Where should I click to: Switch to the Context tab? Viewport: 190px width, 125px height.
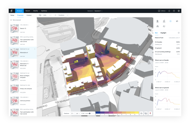[29, 15]
